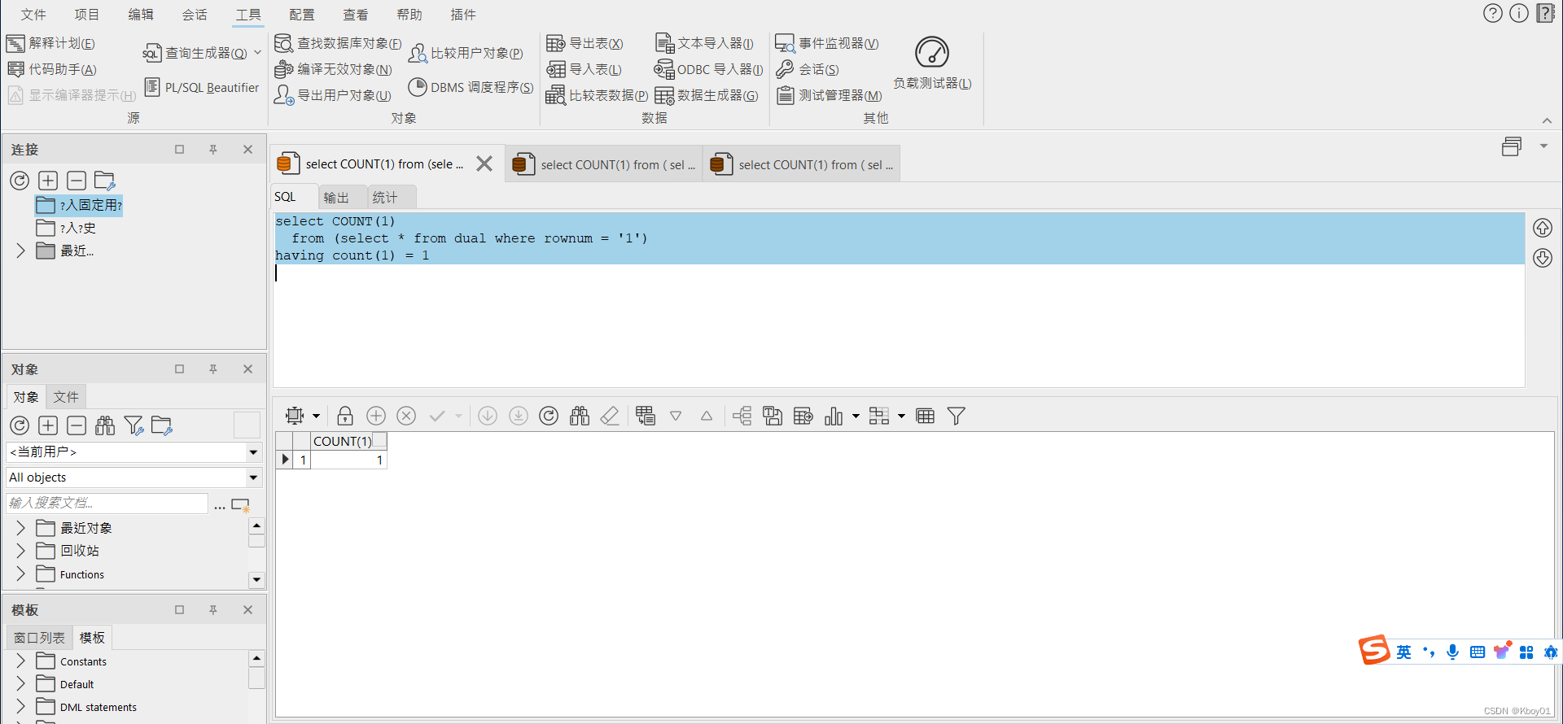
Task: Click 编译无效对象 compile invalid objects
Action: [x=334, y=69]
